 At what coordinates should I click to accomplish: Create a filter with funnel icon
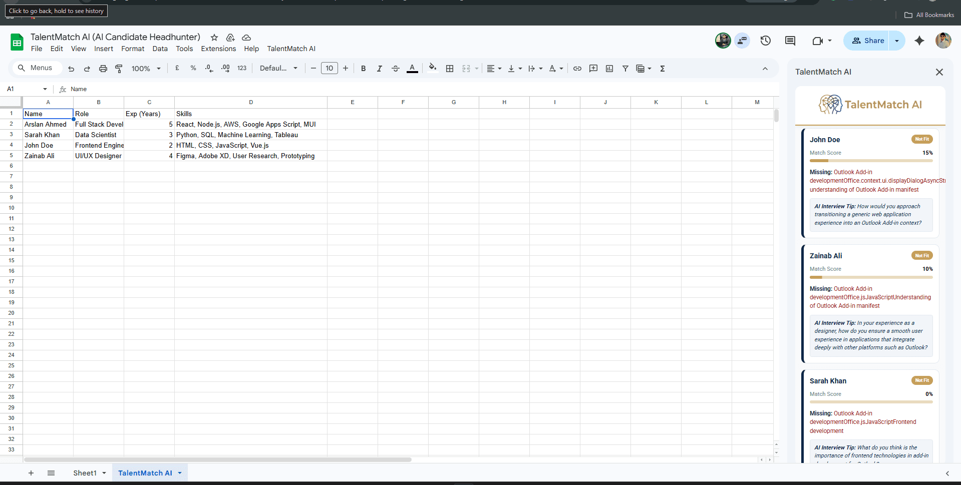coord(625,69)
